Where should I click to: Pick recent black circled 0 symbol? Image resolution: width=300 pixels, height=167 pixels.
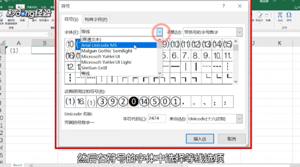pyautogui.click(x=133, y=102)
